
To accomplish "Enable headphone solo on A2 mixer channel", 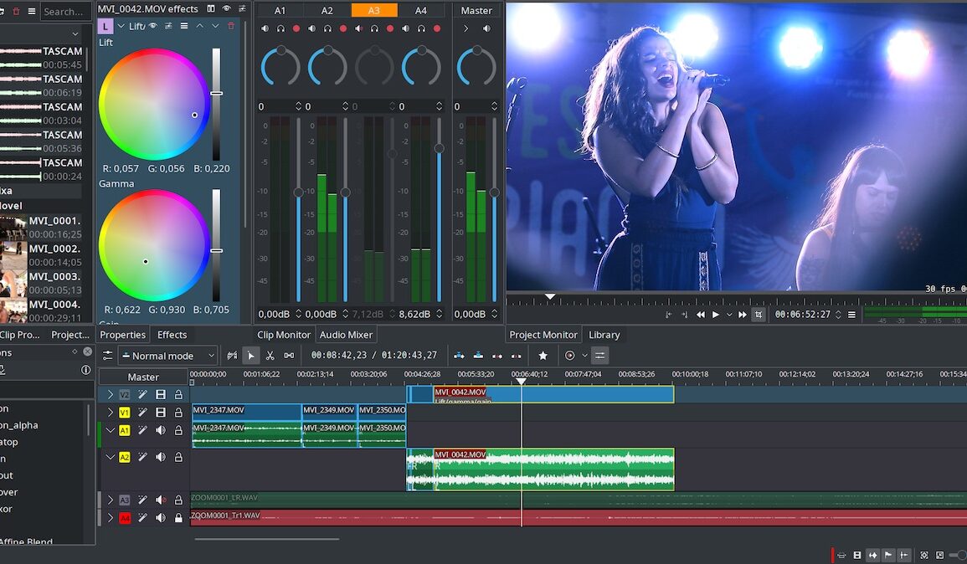I will (327, 28).
